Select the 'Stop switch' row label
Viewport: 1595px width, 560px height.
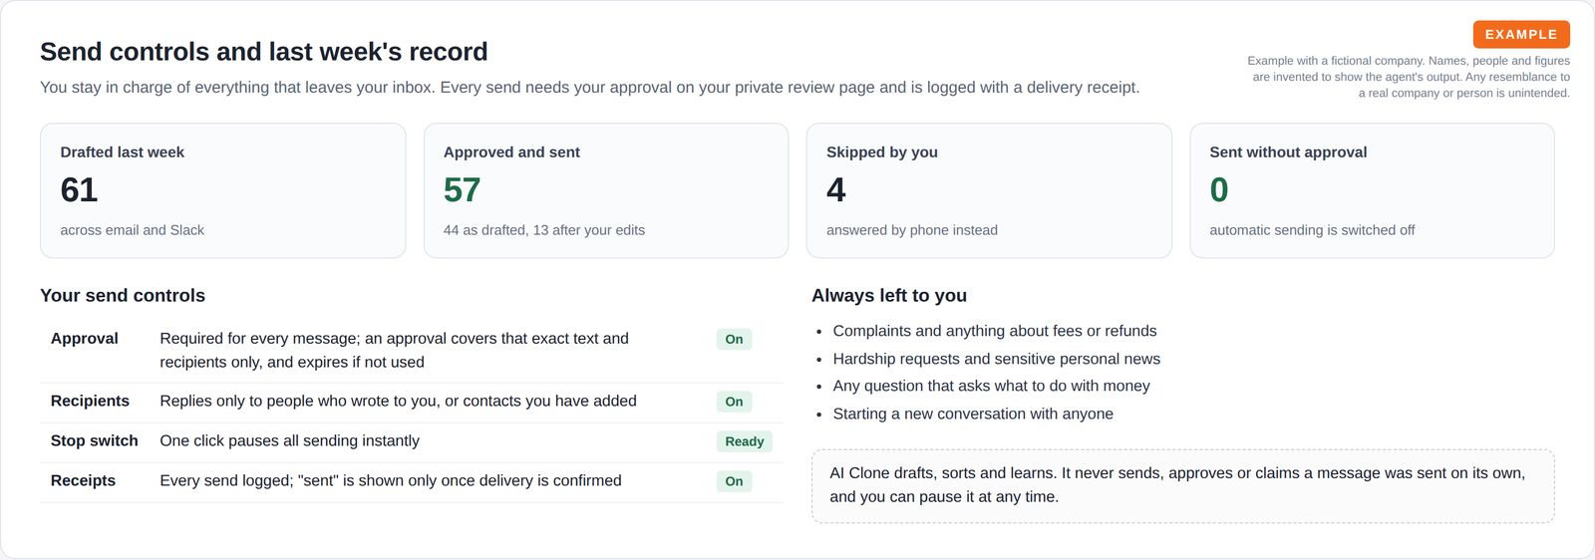click(x=95, y=441)
